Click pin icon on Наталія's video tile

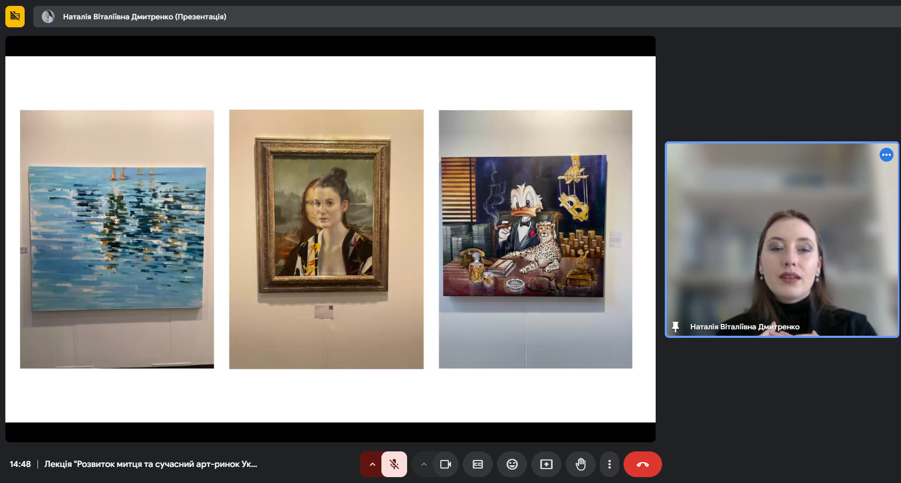click(x=675, y=327)
